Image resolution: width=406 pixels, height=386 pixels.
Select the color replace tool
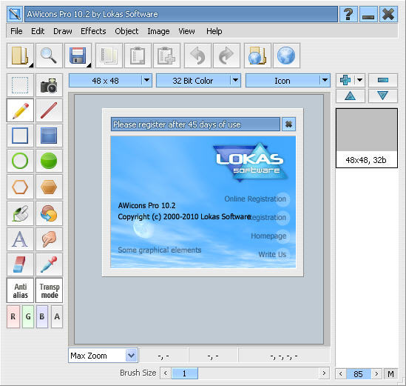click(x=49, y=213)
